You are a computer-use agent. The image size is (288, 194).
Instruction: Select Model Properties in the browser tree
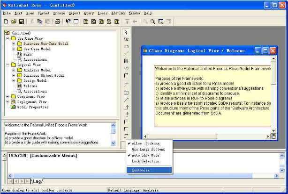point(30,107)
